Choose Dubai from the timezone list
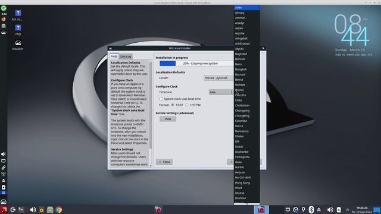Viewport: 381px width, 214px height. tap(246, 147)
